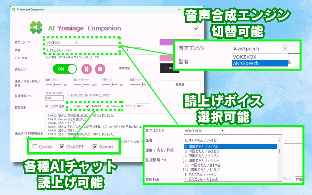Click the 監視間隔 field showing 500
Viewport: 312px width, 195px height.
[55, 98]
